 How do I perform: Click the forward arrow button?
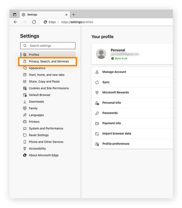click(x=25, y=22)
